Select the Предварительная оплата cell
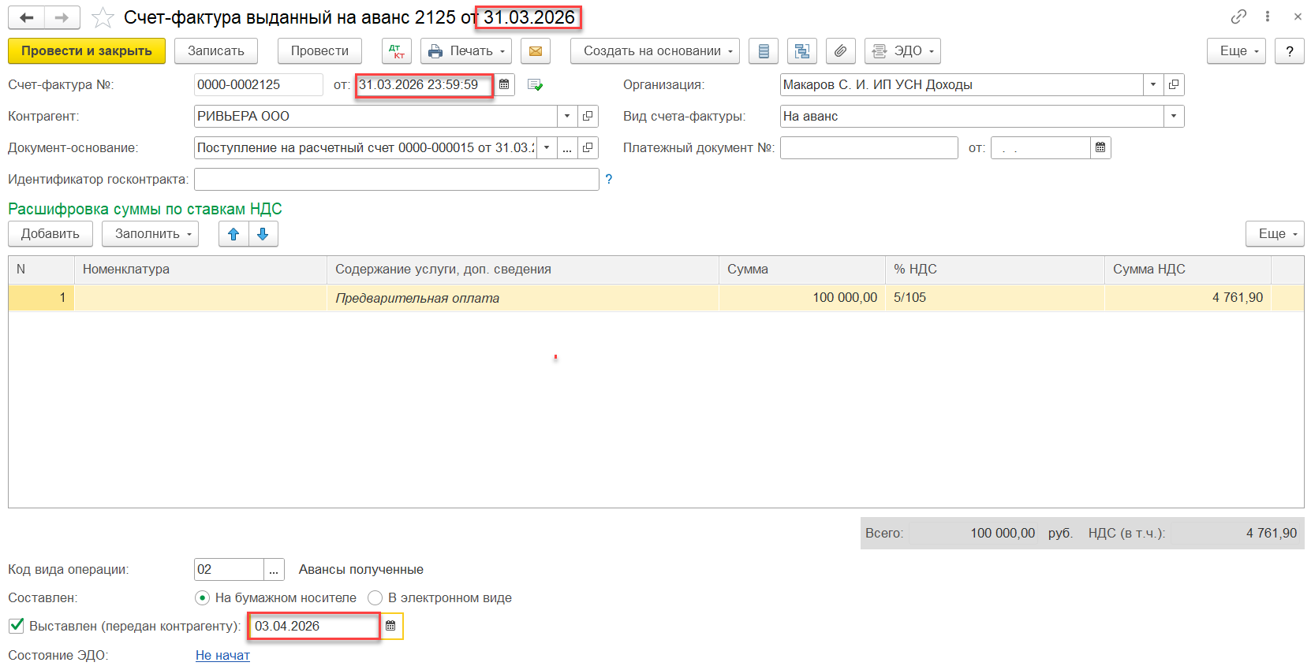The height and width of the screenshot is (666, 1311). (x=523, y=298)
